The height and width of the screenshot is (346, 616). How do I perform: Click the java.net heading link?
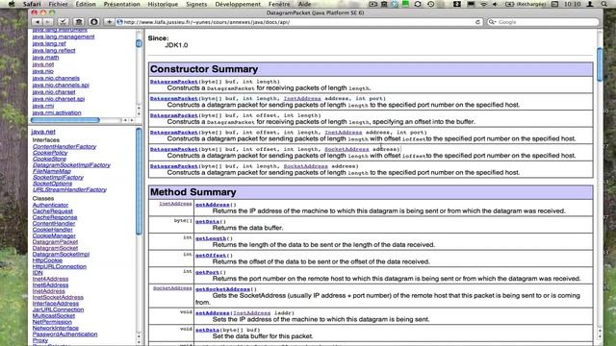tap(43, 132)
